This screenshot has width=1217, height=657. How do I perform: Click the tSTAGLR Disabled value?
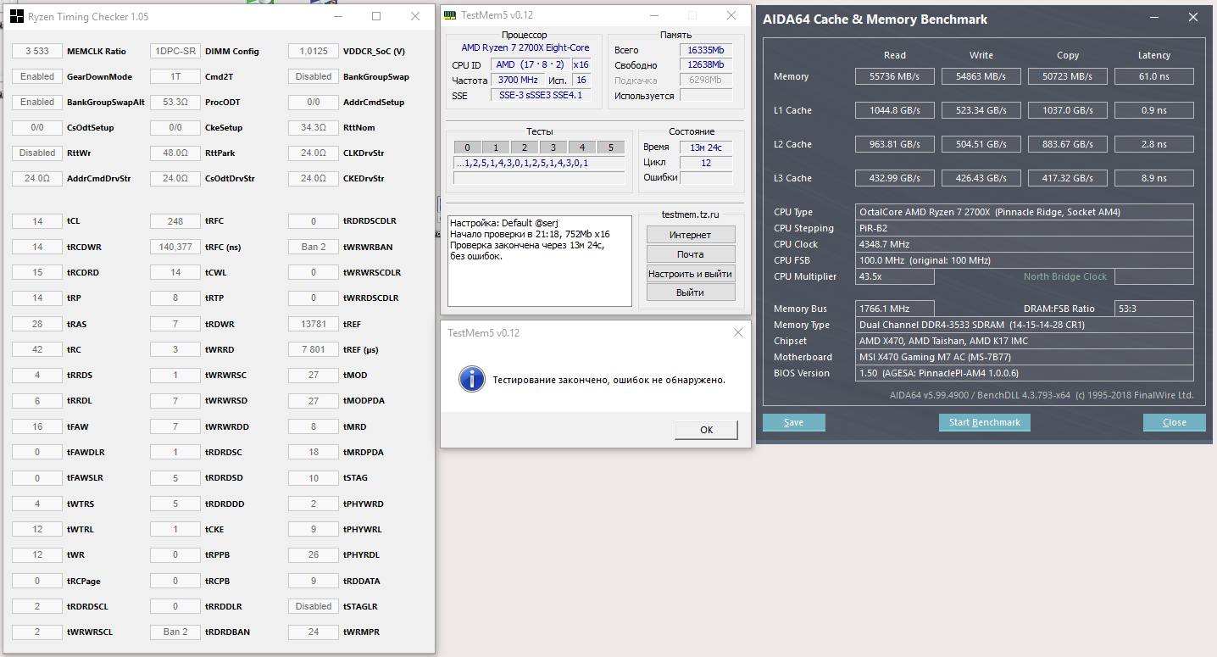pyautogui.click(x=314, y=606)
